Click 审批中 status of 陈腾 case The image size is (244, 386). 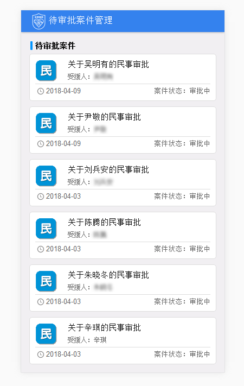(x=200, y=249)
